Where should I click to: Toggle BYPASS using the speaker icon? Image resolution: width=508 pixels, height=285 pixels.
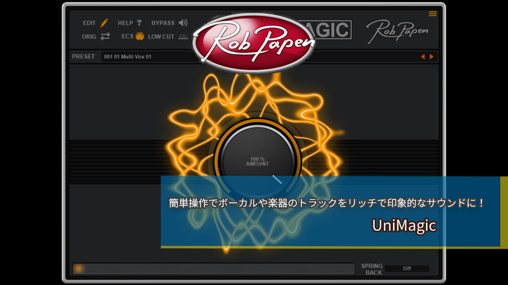click(183, 23)
